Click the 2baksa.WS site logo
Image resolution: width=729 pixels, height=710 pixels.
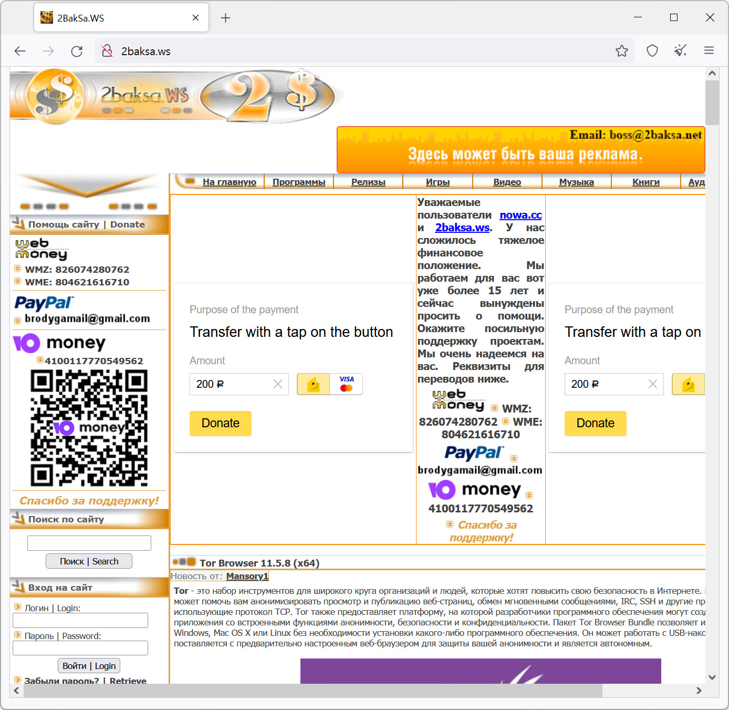coord(176,97)
